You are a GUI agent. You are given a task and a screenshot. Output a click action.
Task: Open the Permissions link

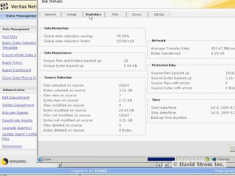coord(12,146)
